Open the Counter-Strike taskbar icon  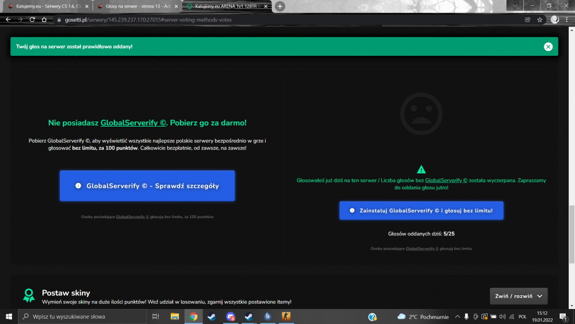pos(286,317)
